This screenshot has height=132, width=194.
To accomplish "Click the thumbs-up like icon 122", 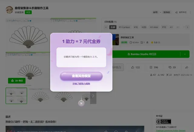I will (133, 67).
